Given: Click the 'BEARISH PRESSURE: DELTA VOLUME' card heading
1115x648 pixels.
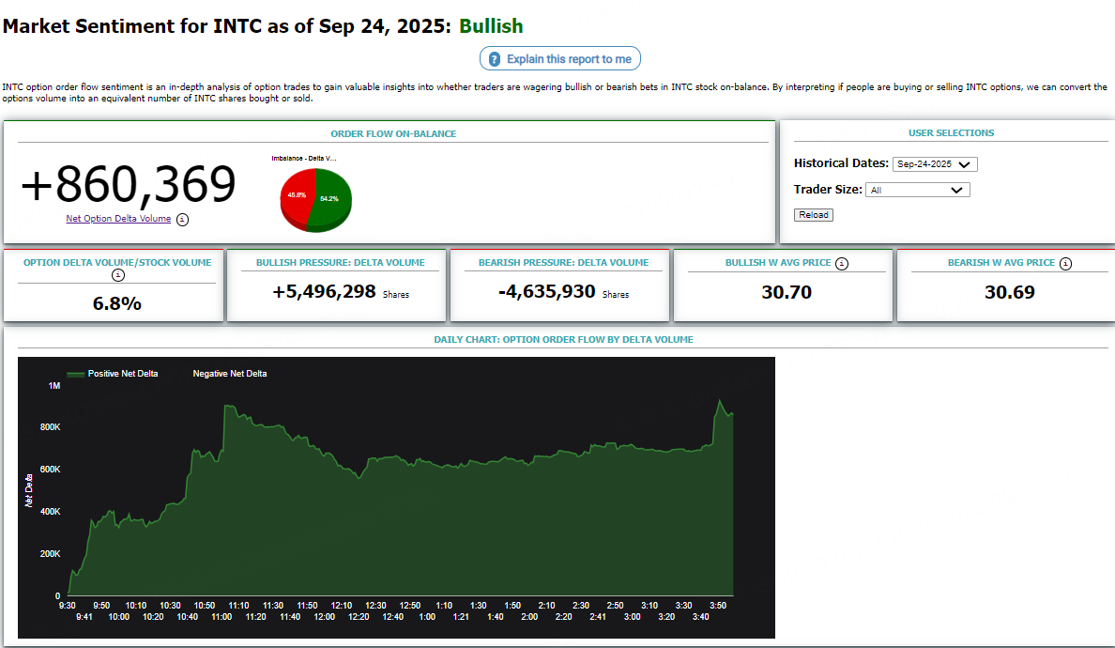Looking at the screenshot, I should coord(563,262).
